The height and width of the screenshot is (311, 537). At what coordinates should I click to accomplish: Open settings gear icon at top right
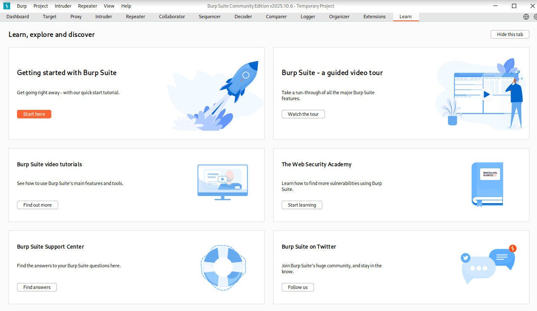pyautogui.click(x=535, y=17)
